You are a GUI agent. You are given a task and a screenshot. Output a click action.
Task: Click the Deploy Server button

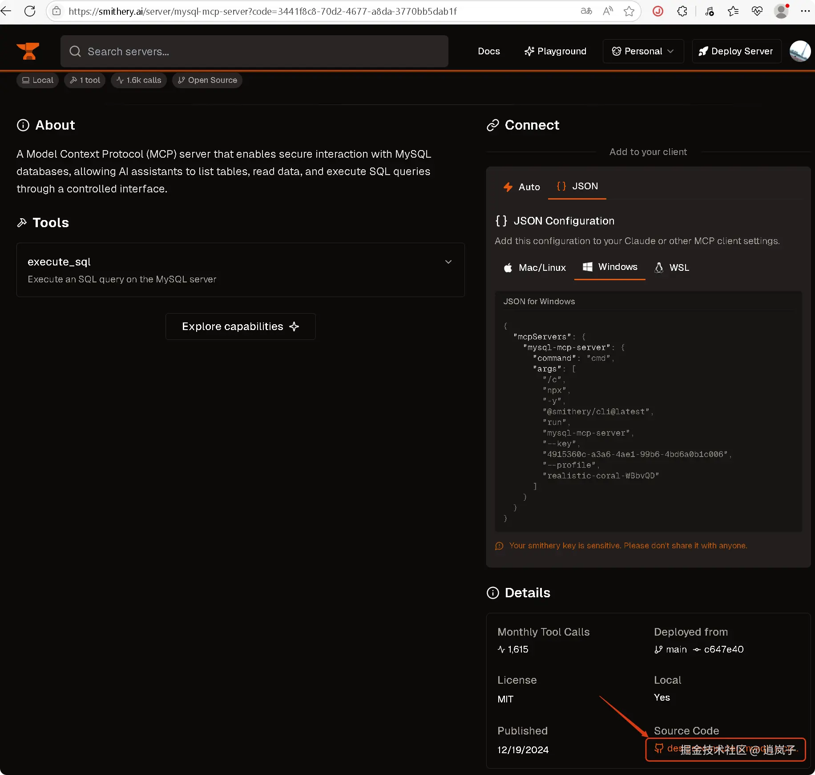[x=736, y=51]
